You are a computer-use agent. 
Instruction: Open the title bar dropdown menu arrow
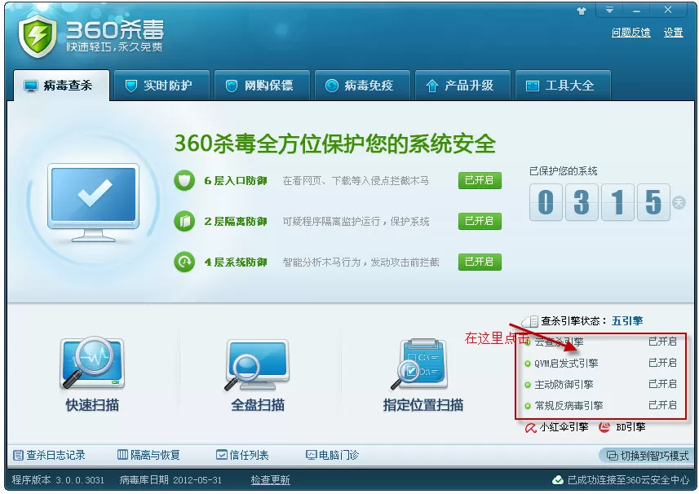coord(609,10)
